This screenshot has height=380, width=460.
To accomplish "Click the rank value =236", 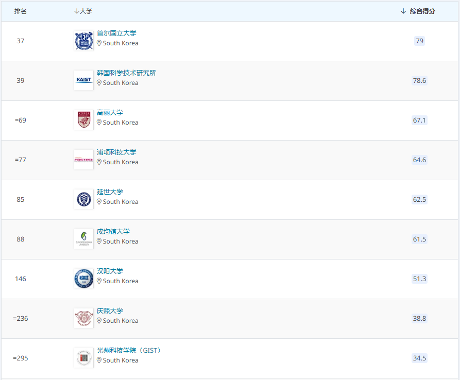I will 21,318.
